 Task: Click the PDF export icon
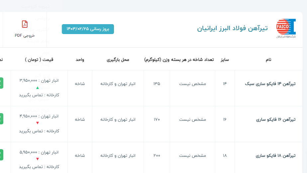point(25,24)
